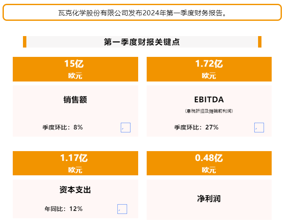Click the top announcement banner about 瓦克化学

tap(142, 12)
